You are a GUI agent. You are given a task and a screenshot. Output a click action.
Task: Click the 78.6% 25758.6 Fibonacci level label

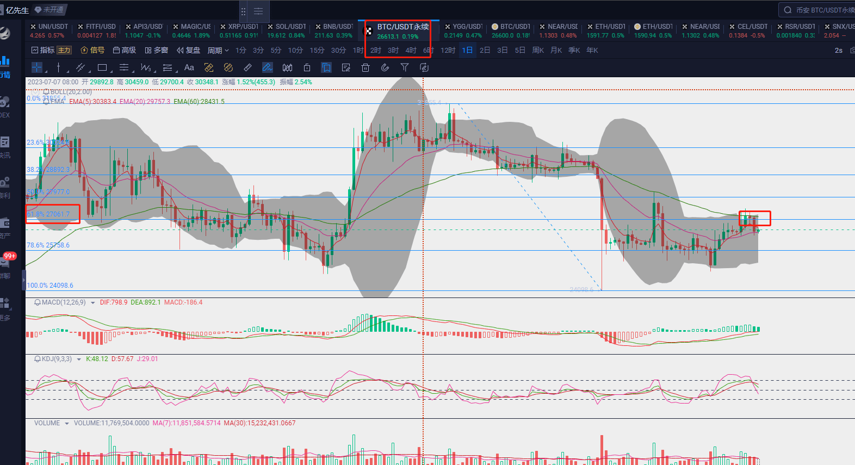[48, 245]
